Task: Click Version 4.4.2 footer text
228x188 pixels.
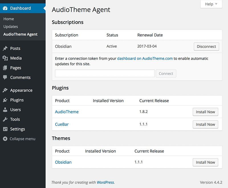Action: 211,182
